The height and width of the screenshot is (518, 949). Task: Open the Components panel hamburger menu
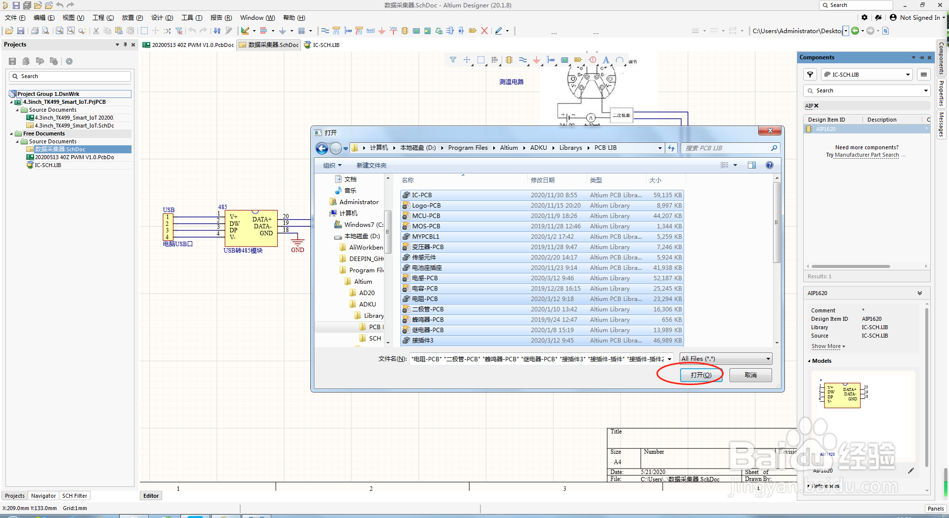(x=923, y=75)
